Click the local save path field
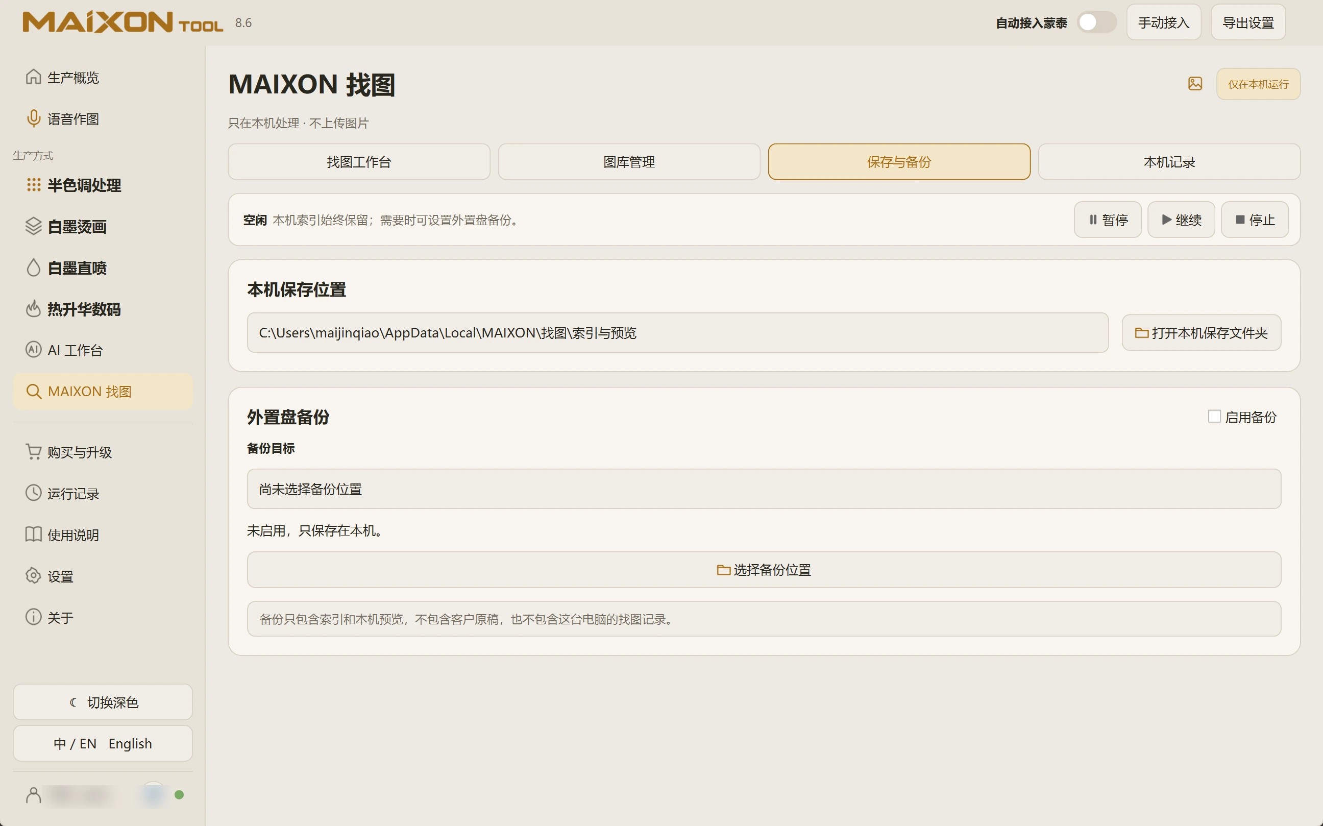1323x826 pixels. tap(677, 333)
